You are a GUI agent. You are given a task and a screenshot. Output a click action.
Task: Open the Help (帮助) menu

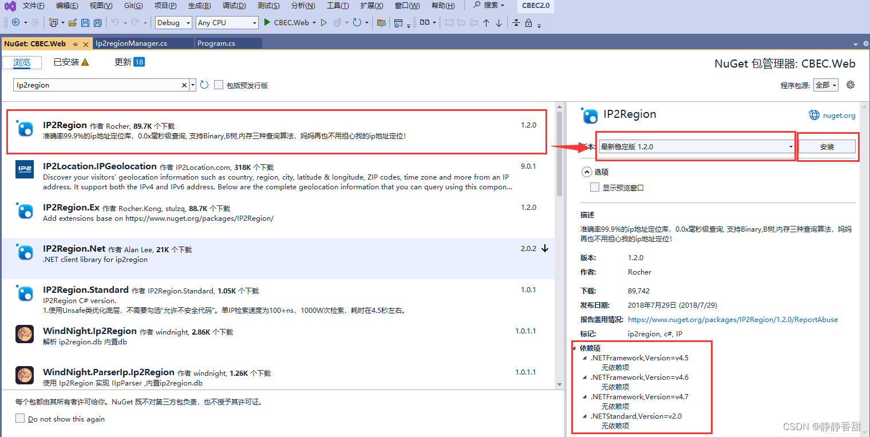coord(443,6)
